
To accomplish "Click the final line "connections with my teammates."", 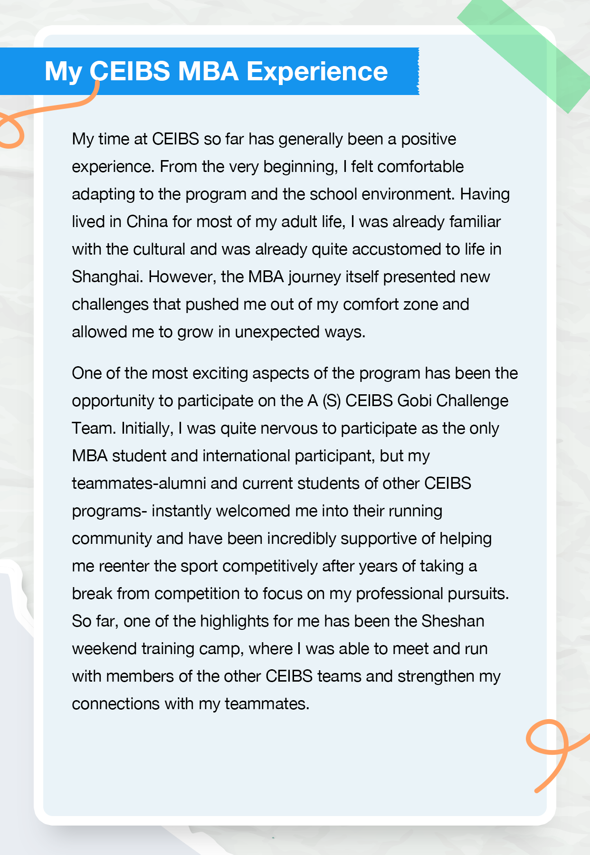I will point(190,704).
